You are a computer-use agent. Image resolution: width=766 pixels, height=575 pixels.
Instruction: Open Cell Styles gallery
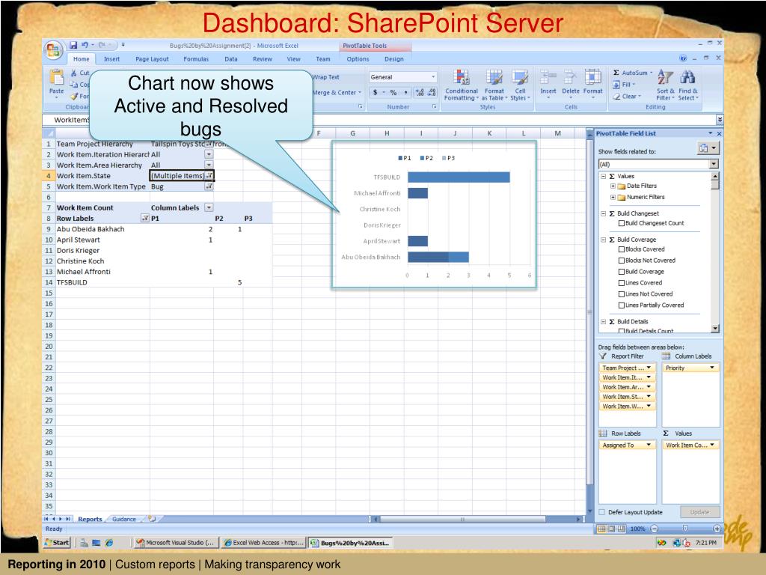521,85
